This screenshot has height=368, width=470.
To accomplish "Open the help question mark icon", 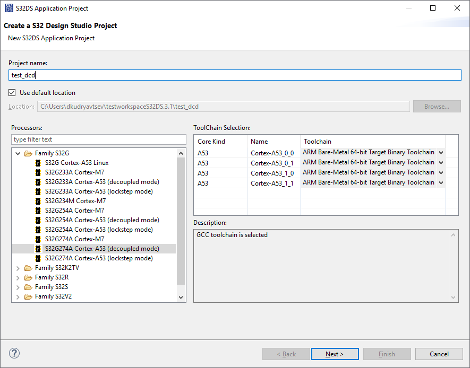I will pyautogui.click(x=14, y=354).
